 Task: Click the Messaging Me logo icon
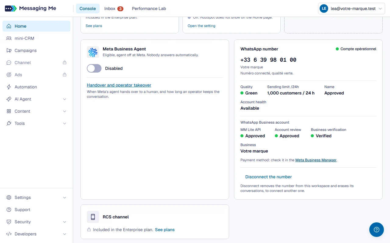(x=11, y=9)
